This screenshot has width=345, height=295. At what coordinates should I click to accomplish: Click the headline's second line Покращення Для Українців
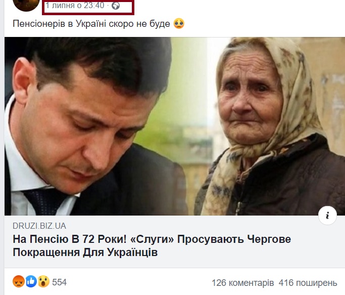85,252
